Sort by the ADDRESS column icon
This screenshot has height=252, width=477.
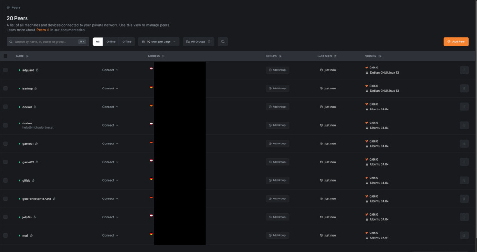coord(163,56)
